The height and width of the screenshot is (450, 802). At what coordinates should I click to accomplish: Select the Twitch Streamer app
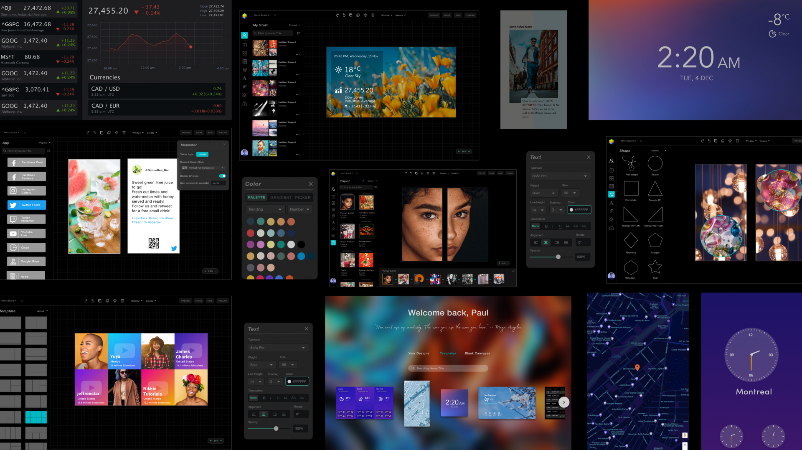click(27, 219)
